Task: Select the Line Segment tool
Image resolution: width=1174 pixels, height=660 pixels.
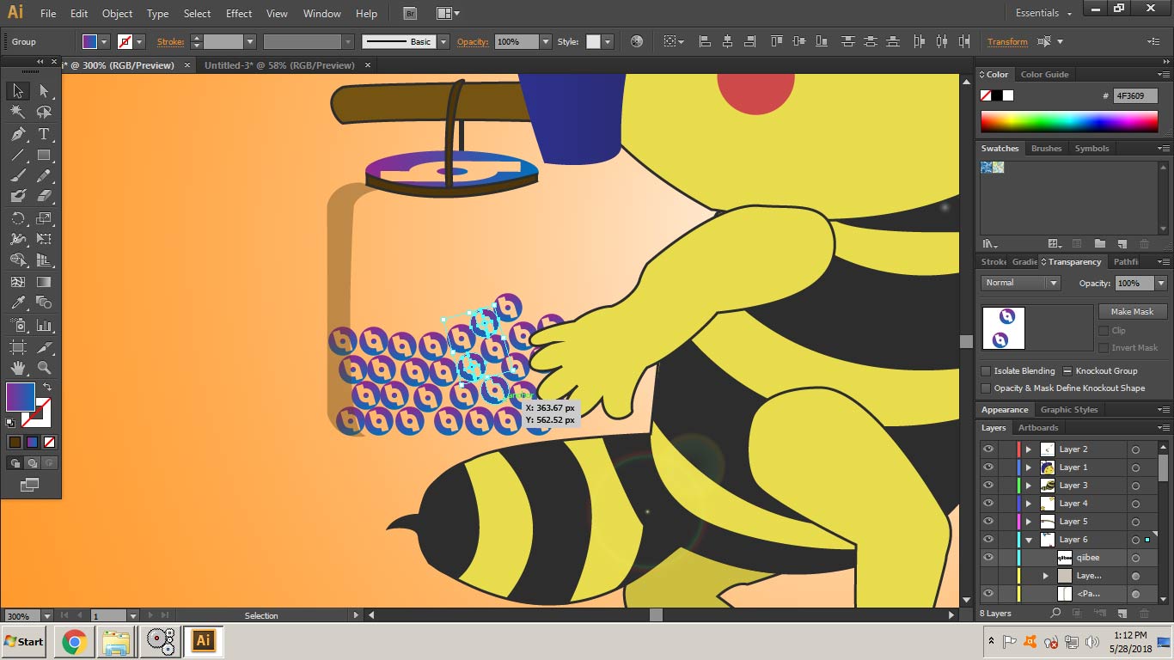Action: point(18,156)
